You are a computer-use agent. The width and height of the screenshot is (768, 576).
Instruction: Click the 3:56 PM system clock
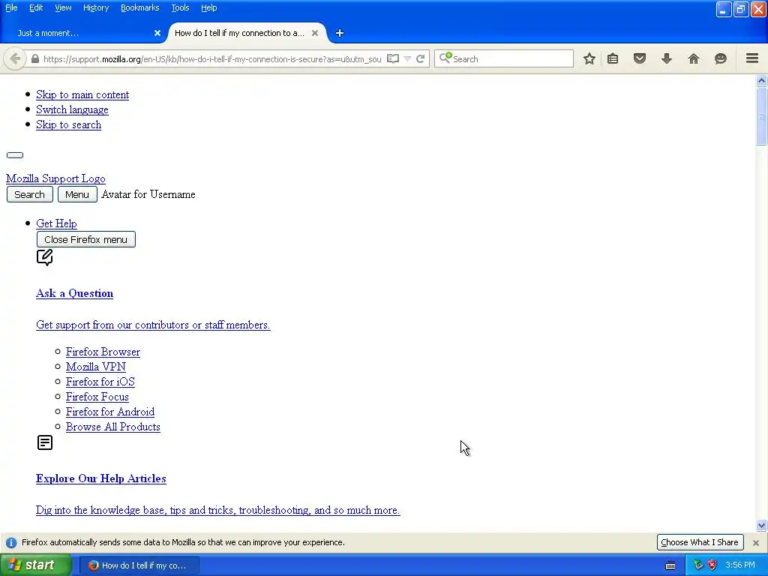tap(740, 565)
